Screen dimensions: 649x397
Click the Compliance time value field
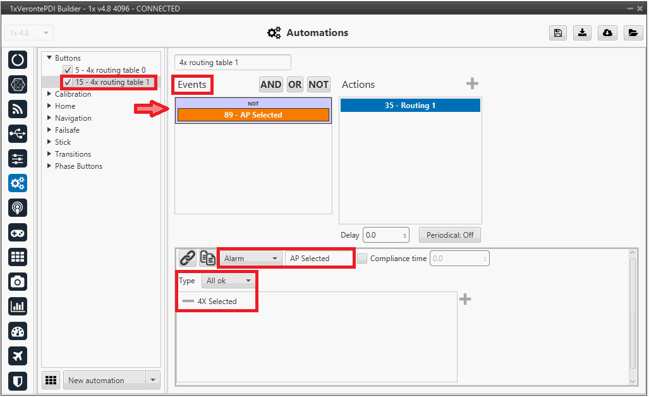459,259
